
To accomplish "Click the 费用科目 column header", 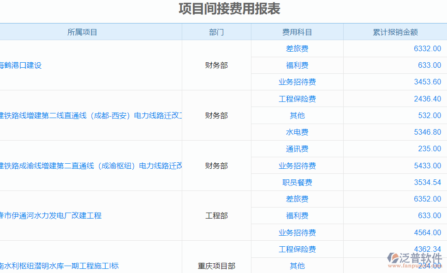I will pyautogui.click(x=297, y=31).
